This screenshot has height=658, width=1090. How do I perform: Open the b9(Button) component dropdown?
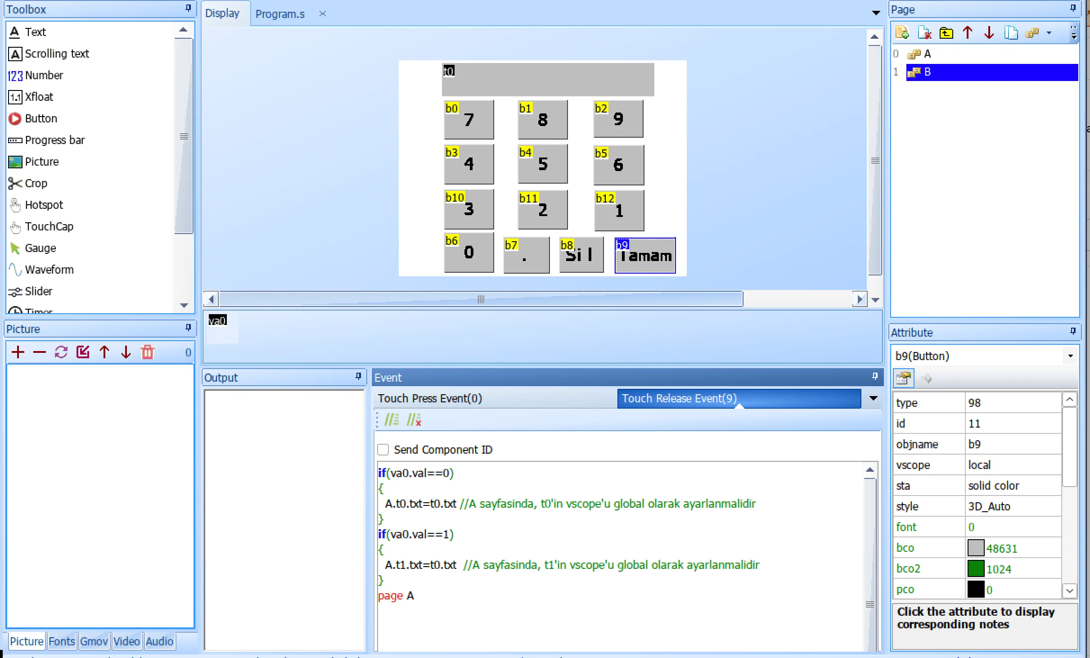point(1071,356)
